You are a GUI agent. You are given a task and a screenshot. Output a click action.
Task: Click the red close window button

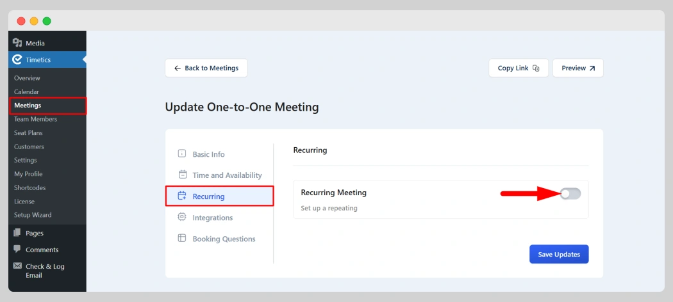[x=21, y=21]
